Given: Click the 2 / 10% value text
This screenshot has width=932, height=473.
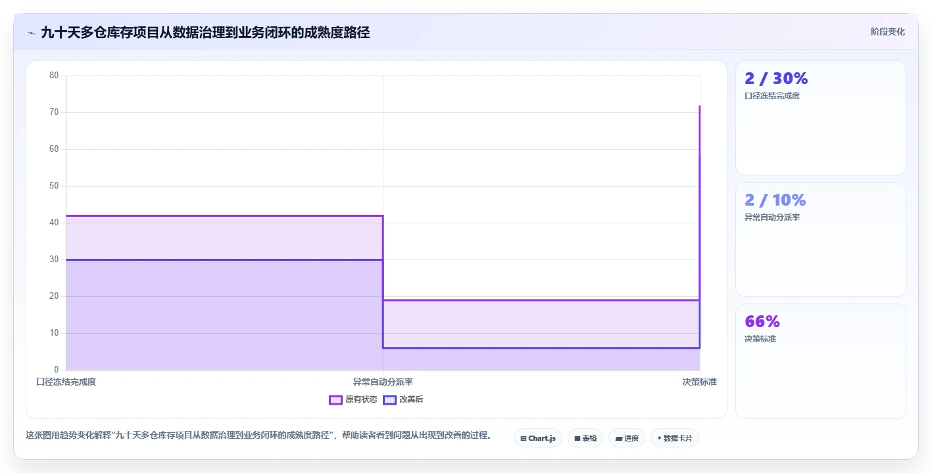Looking at the screenshot, I should (775, 200).
